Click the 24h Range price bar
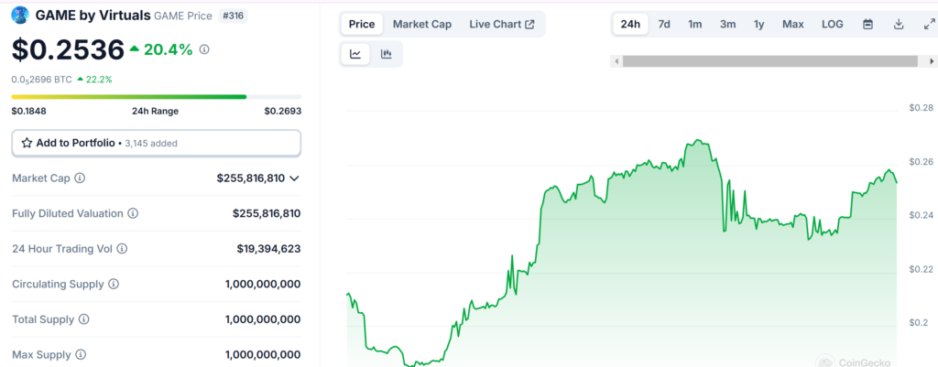This screenshot has height=367, width=938. (x=156, y=96)
